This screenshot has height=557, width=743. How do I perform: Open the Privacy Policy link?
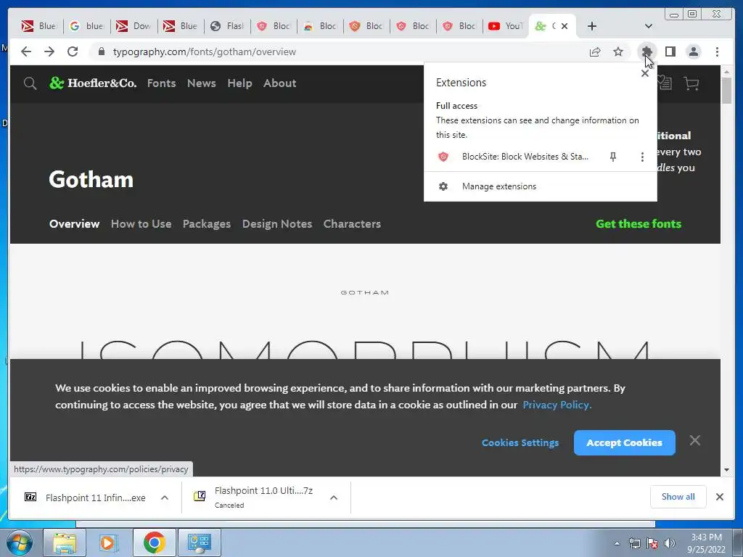[x=557, y=405]
